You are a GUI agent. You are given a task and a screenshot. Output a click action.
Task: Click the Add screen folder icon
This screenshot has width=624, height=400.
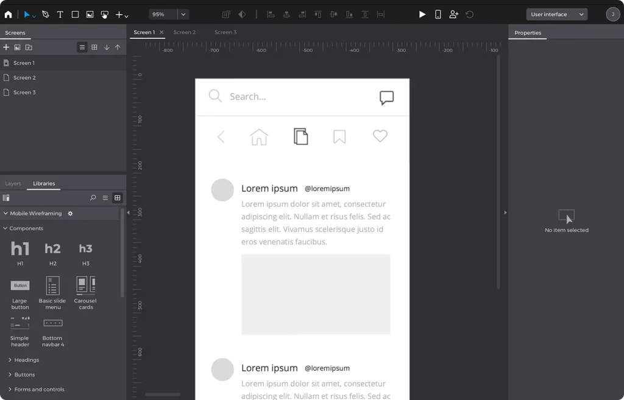(29, 47)
